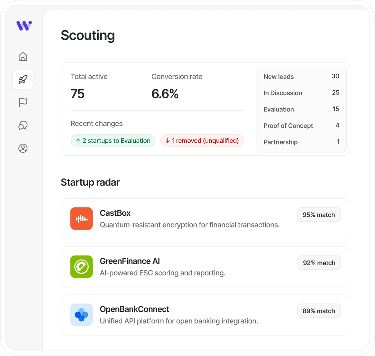
Task: Select the Partnership pipeline row
Action: [x=301, y=142]
